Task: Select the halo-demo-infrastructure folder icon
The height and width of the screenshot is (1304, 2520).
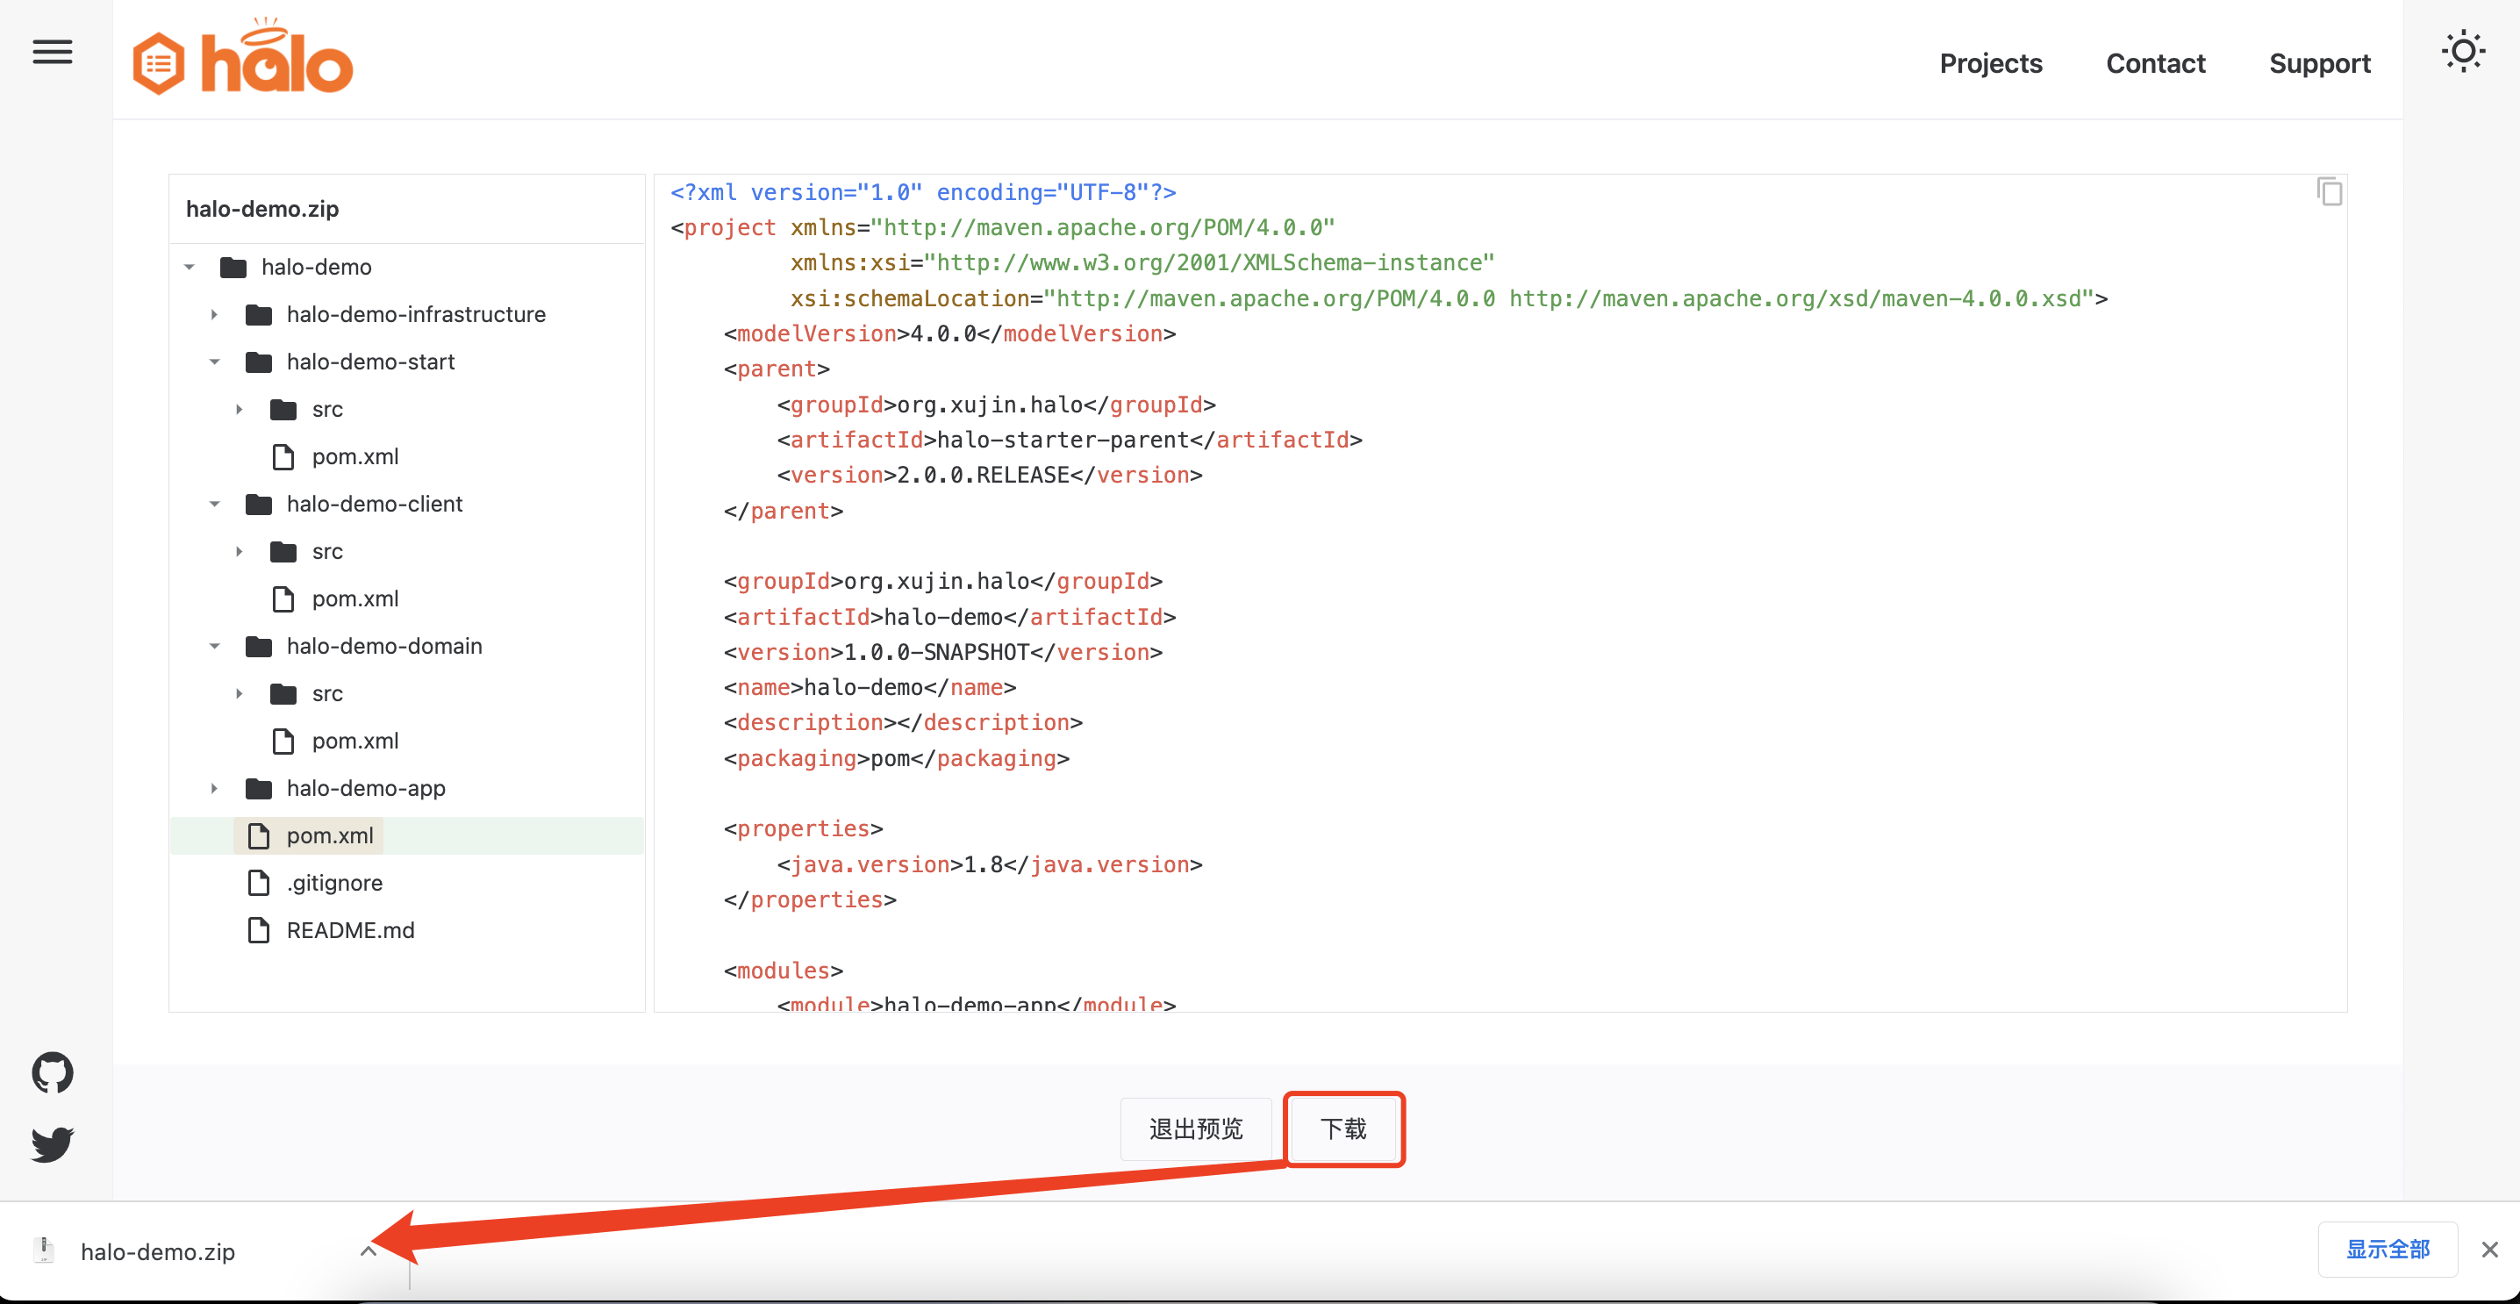Action: [x=258, y=314]
